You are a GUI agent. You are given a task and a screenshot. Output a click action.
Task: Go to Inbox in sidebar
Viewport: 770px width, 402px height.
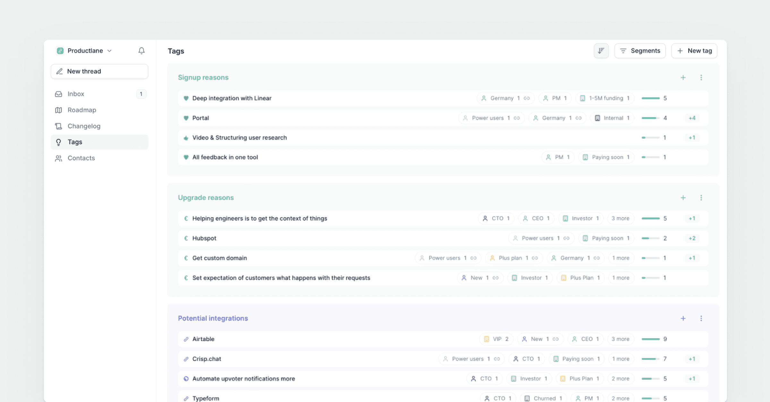[x=76, y=94]
